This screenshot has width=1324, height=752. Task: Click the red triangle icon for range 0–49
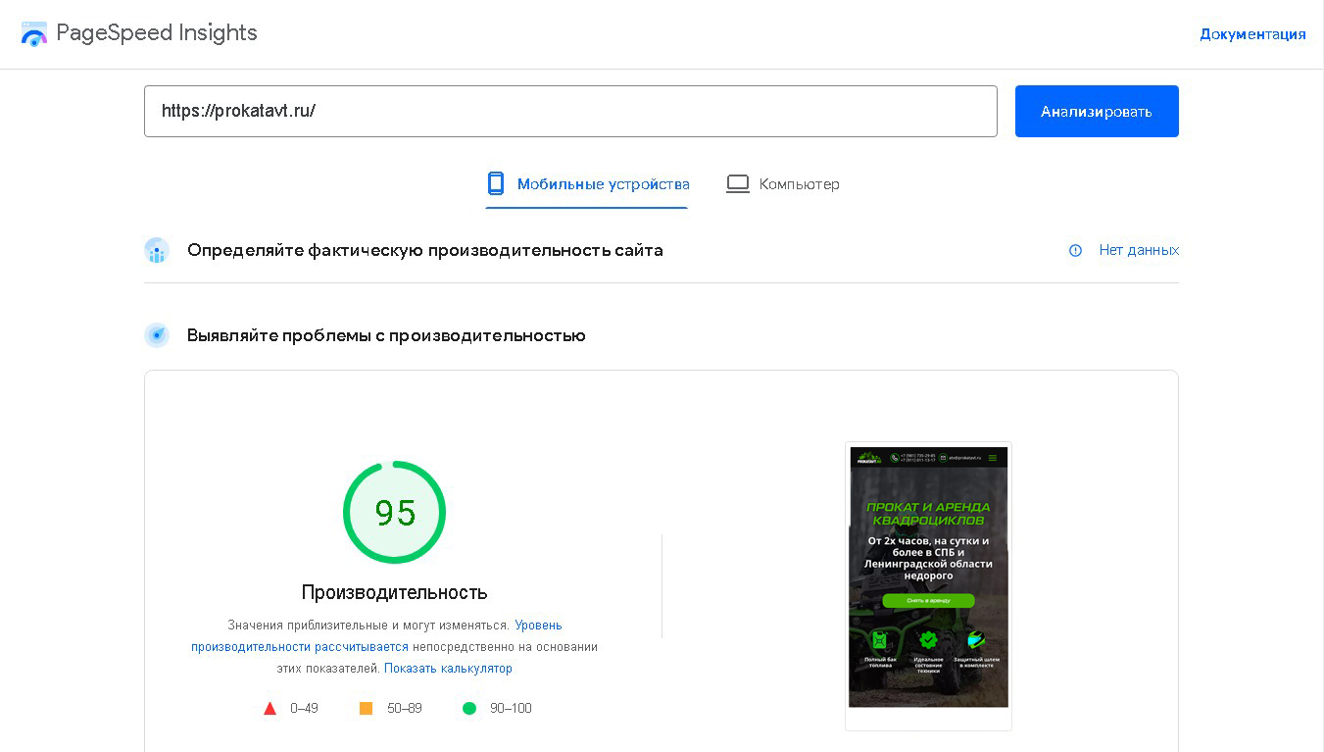(270, 708)
